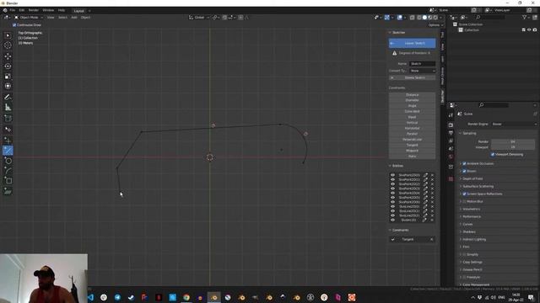Image resolution: width=540 pixels, height=303 pixels.
Task: Disable Screen Space Reflections checkbox
Action: 464,194
